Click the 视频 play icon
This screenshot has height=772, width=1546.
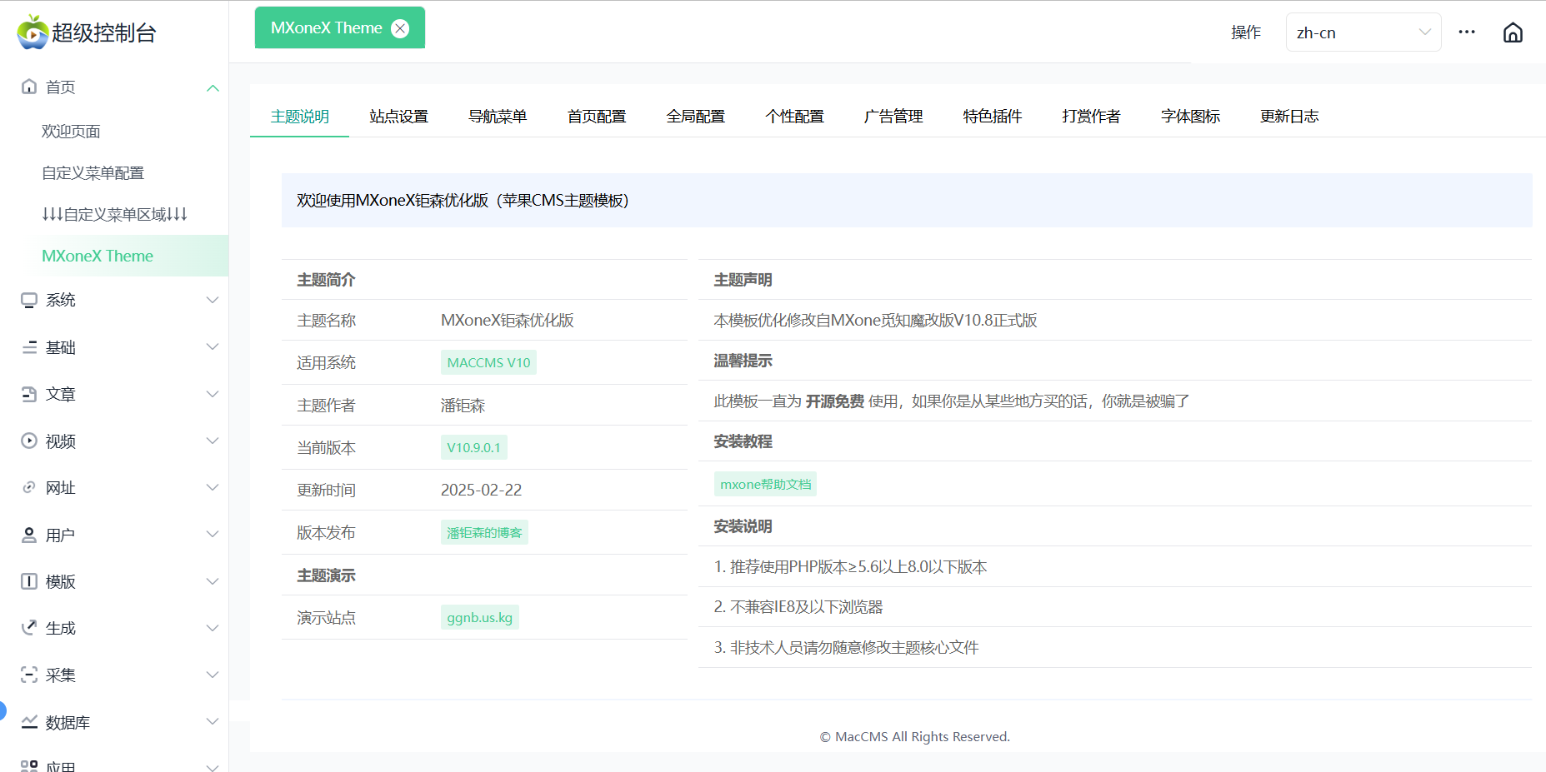pos(29,441)
